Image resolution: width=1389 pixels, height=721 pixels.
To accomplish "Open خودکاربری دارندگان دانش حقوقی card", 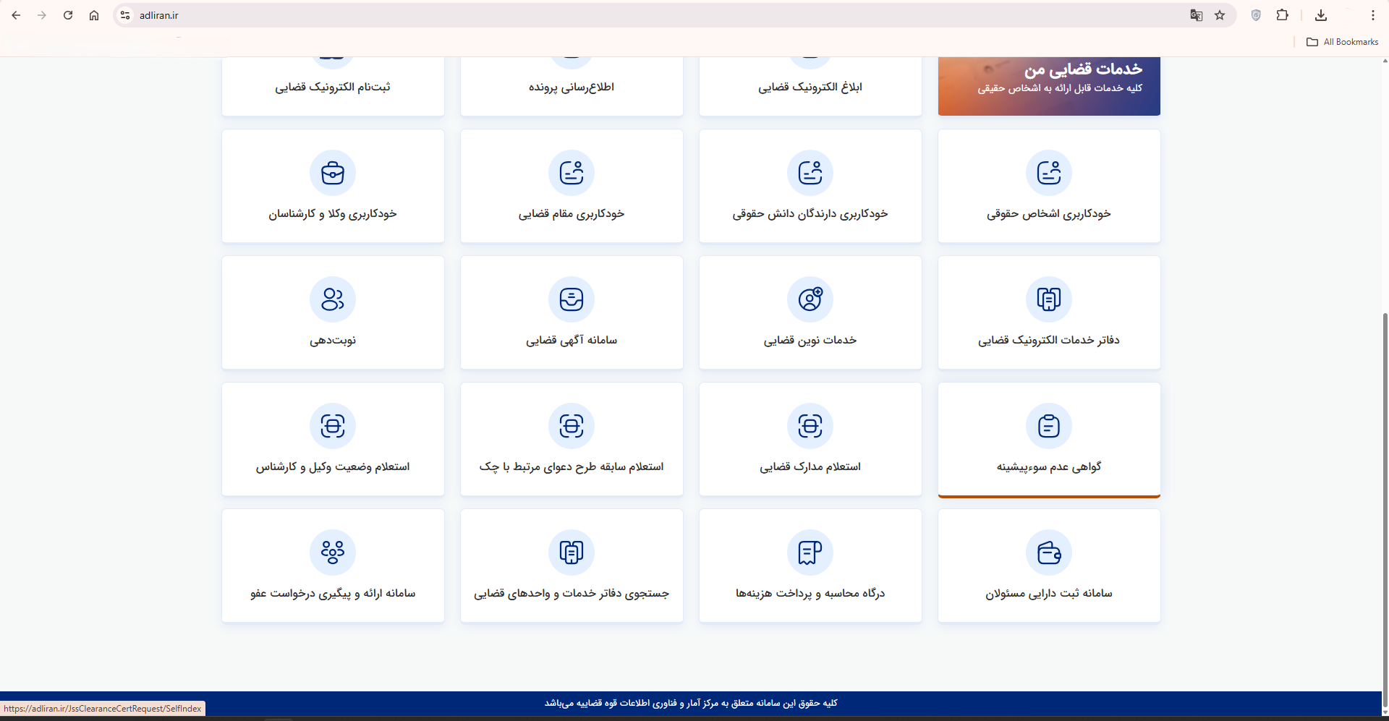I will tap(810, 187).
